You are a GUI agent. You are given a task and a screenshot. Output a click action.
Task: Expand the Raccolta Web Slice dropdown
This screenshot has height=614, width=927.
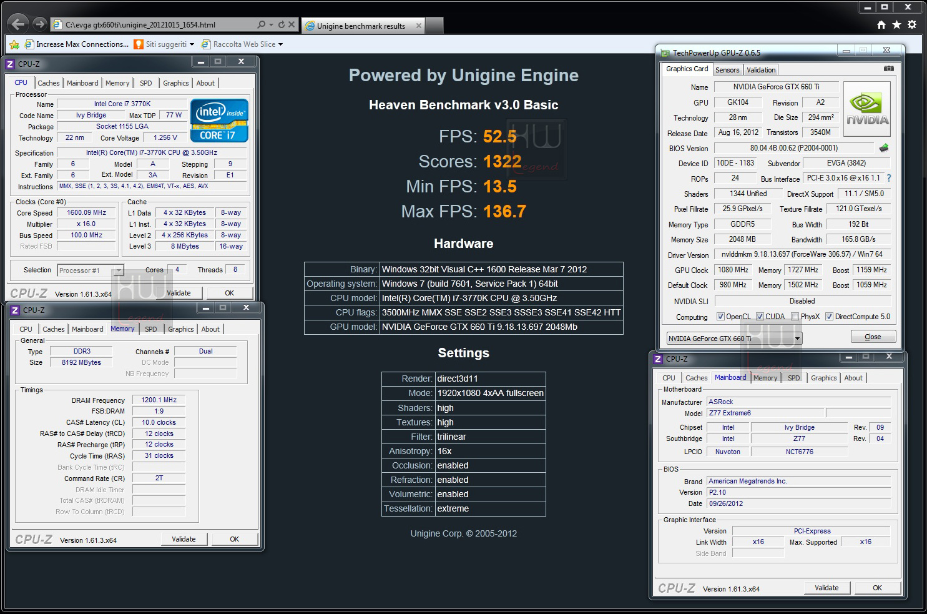280,44
